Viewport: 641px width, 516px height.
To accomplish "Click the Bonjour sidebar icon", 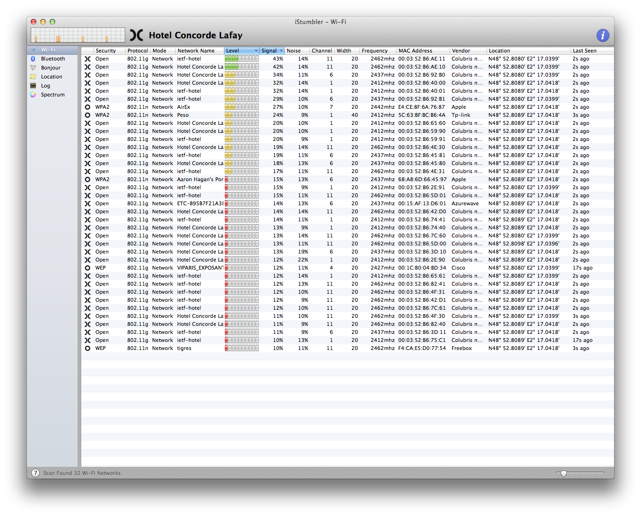I will [33, 68].
